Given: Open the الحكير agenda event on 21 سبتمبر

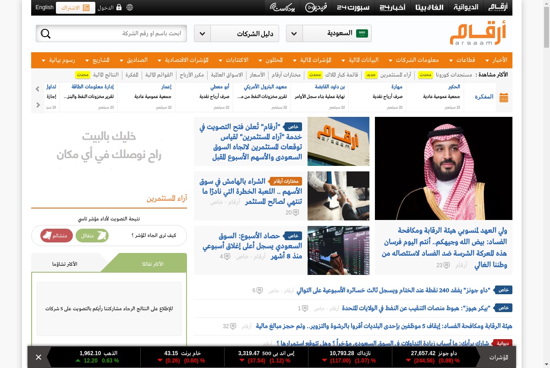Looking at the screenshot, I should coord(436,97).
